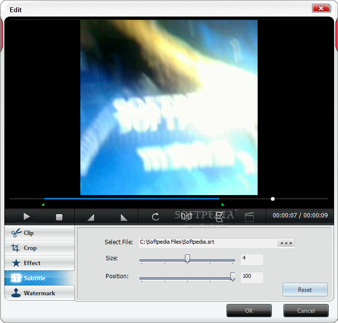Confirm edits with OK button
338x323 pixels.
(x=249, y=310)
